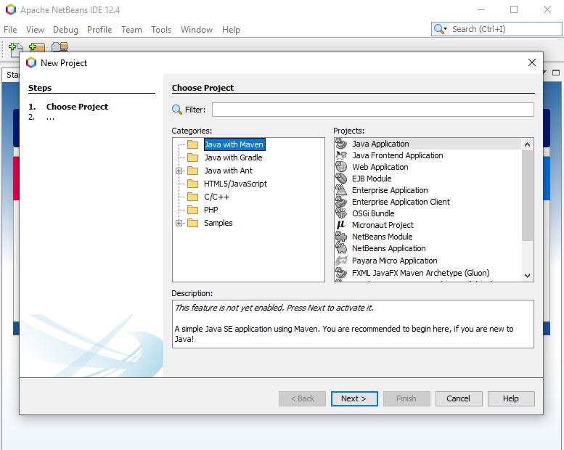Open the Help menu
Viewport: 564px width, 450px height.
click(x=231, y=30)
